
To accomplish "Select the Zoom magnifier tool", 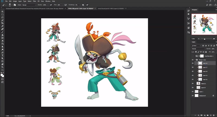I will 2,67.
